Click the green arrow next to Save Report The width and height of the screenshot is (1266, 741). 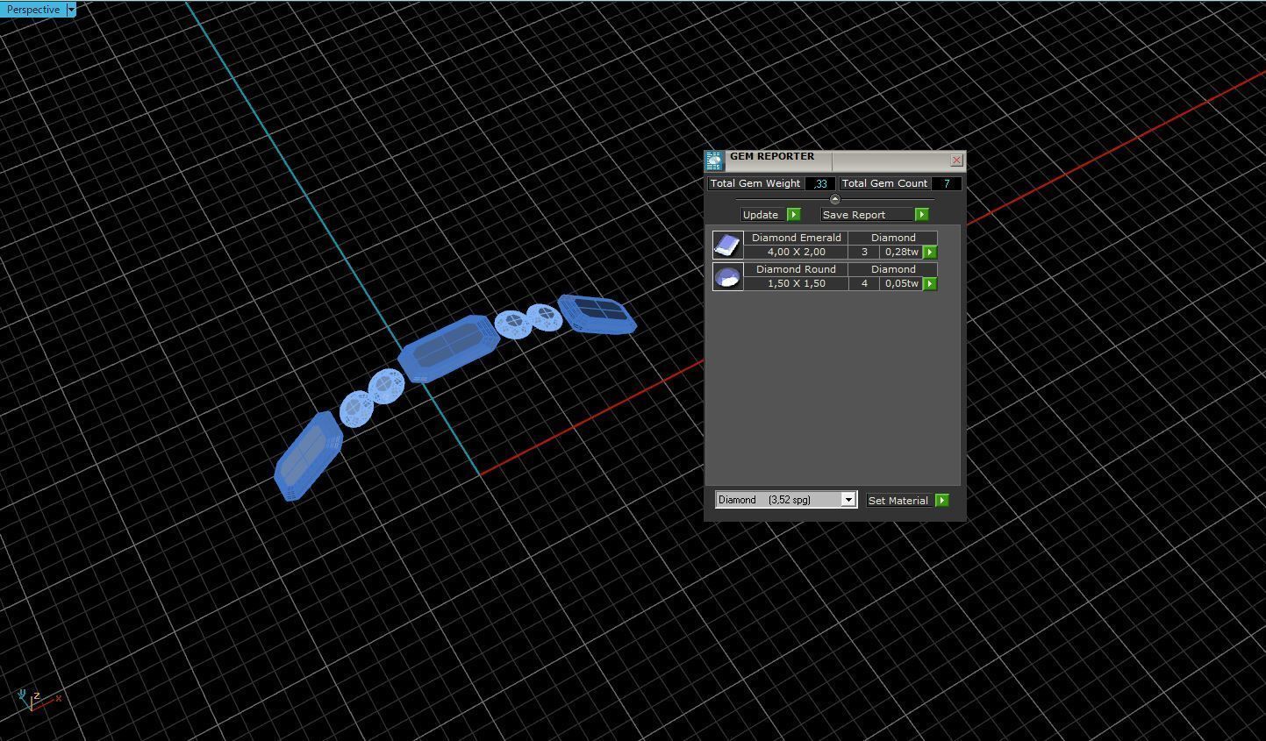921,215
